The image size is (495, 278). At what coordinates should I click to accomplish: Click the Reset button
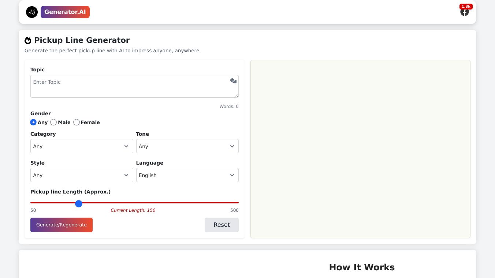pyautogui.click(x=222, y=225)
